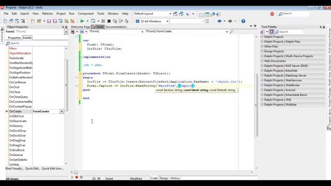Open the Tools menu
The height and width of the screenshot is (186, 331).
[x=101, y=13]
